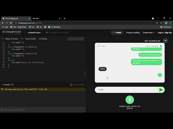
Task: Open the Chrome profile avatar D
Action: pos(166,23)
